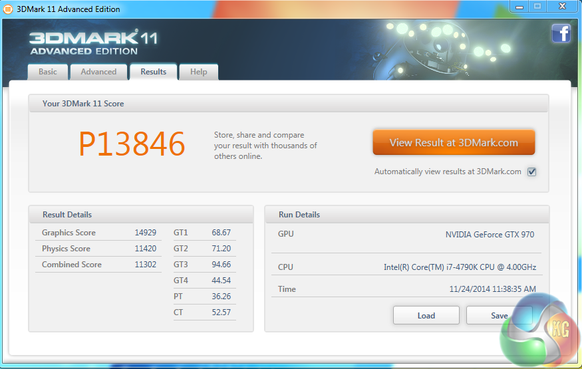Switch to the Basic tab
582x369 pixels.
pos(48,72)
